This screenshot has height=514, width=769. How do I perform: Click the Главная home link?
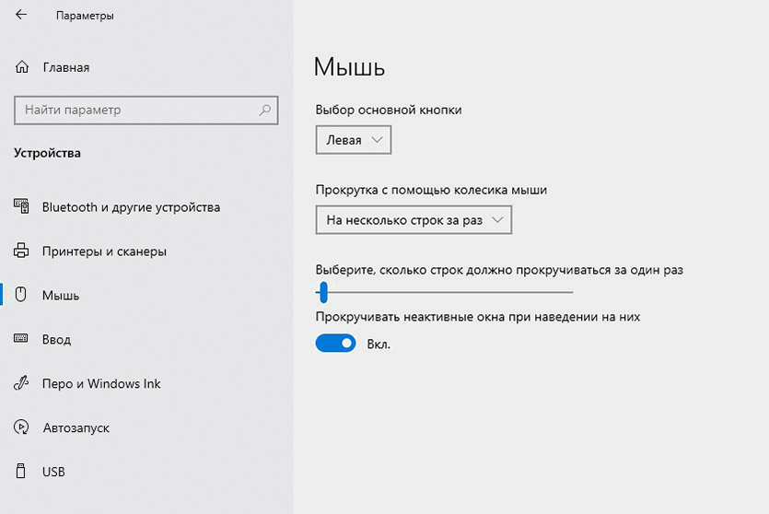coord(65,67)
